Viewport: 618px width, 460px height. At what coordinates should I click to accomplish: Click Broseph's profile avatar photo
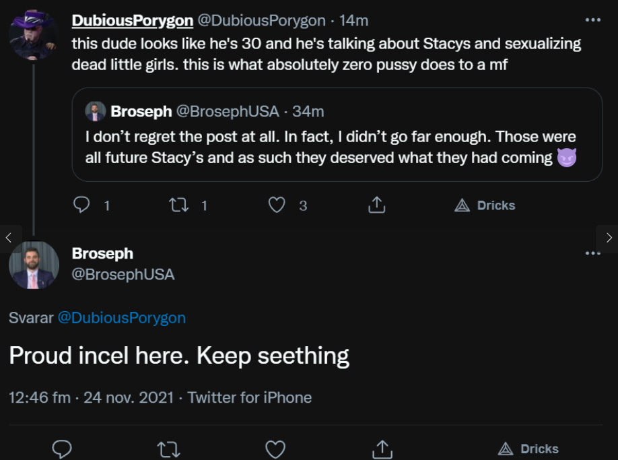(34, 265)
